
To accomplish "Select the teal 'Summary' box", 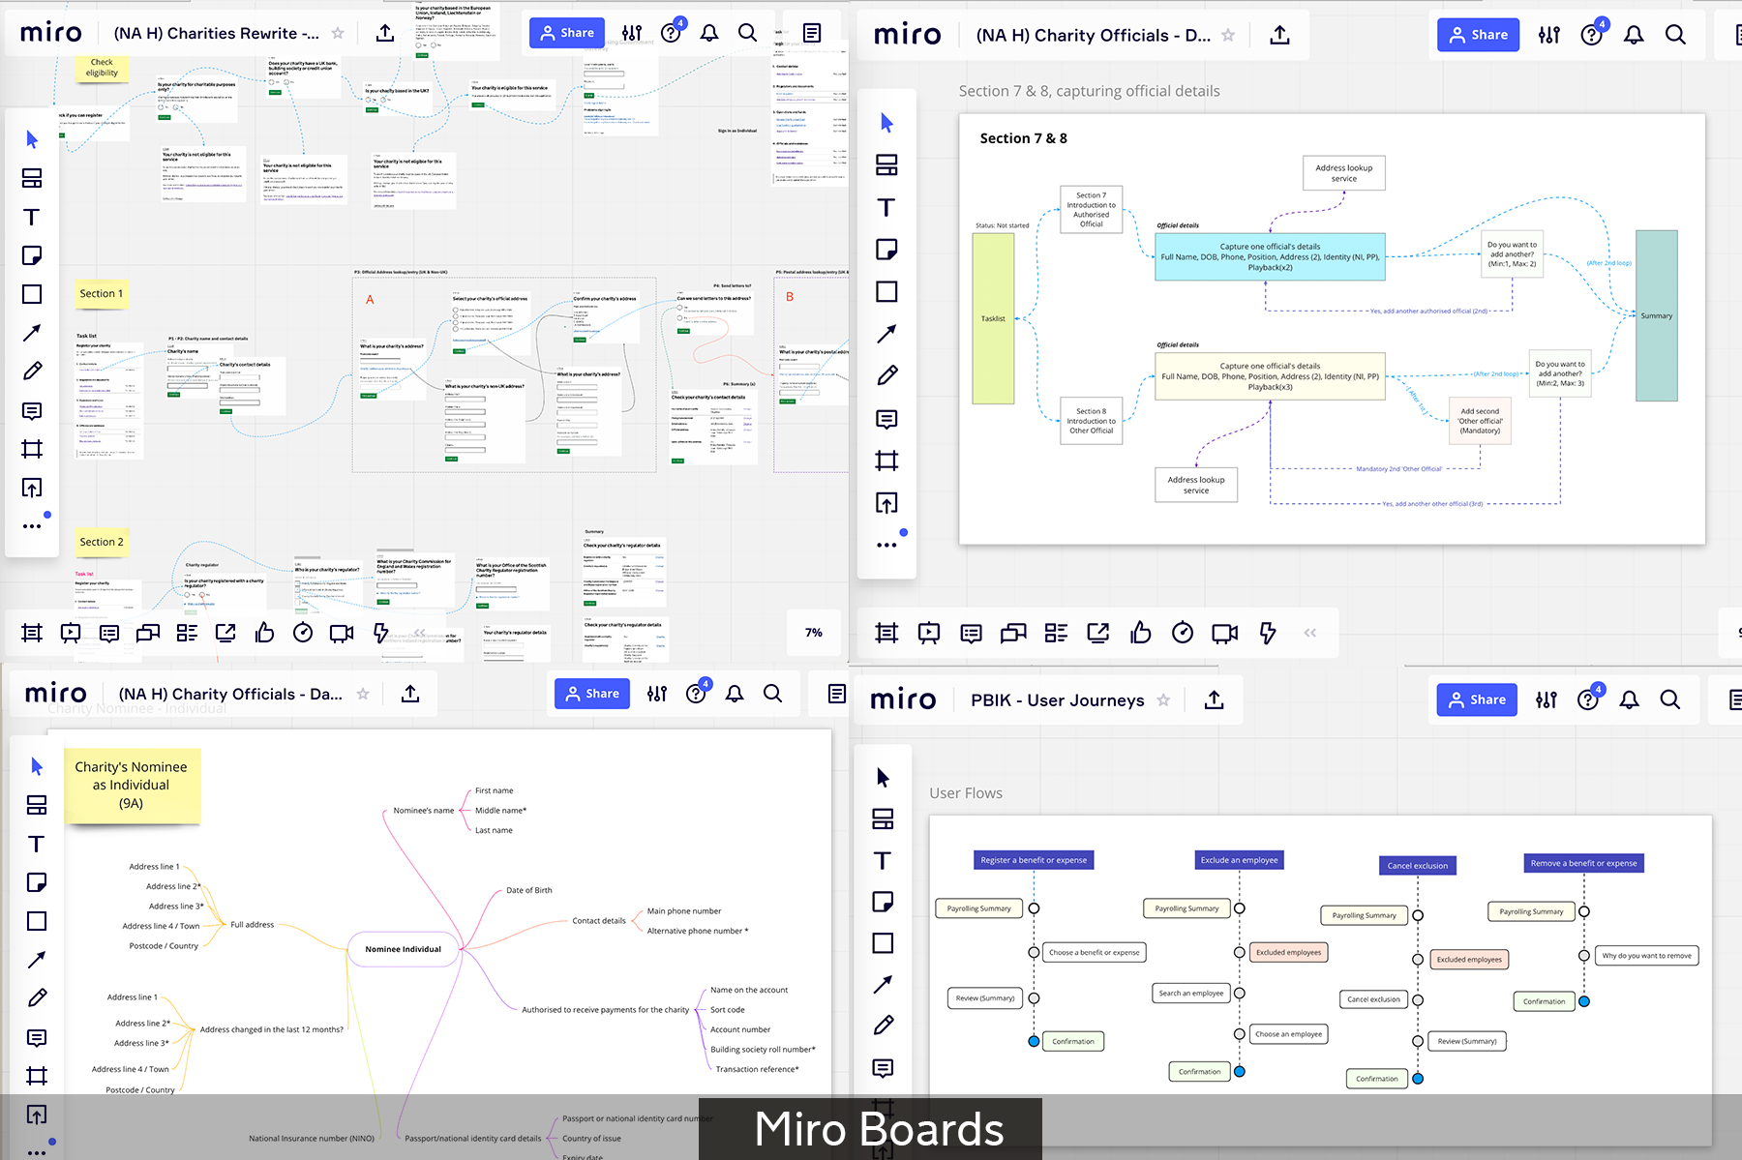I will point(1657,316).
